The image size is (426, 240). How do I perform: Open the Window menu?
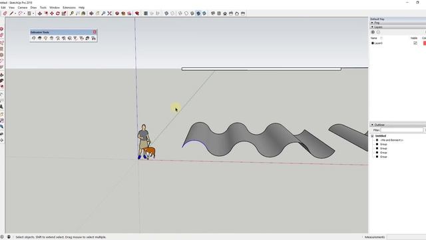point(55,7)
